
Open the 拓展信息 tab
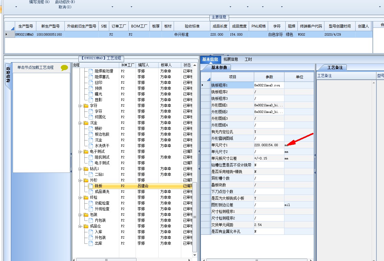tap(231, 59)
